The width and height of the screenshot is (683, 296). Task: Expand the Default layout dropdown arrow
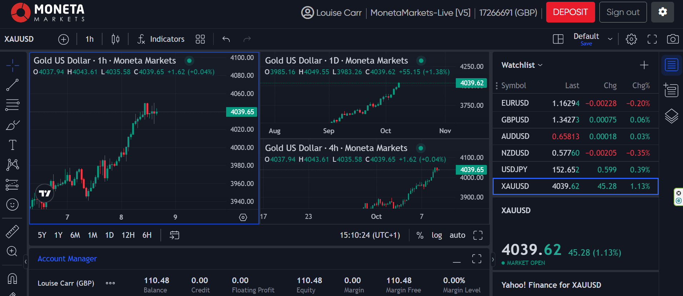pos(610,39)
